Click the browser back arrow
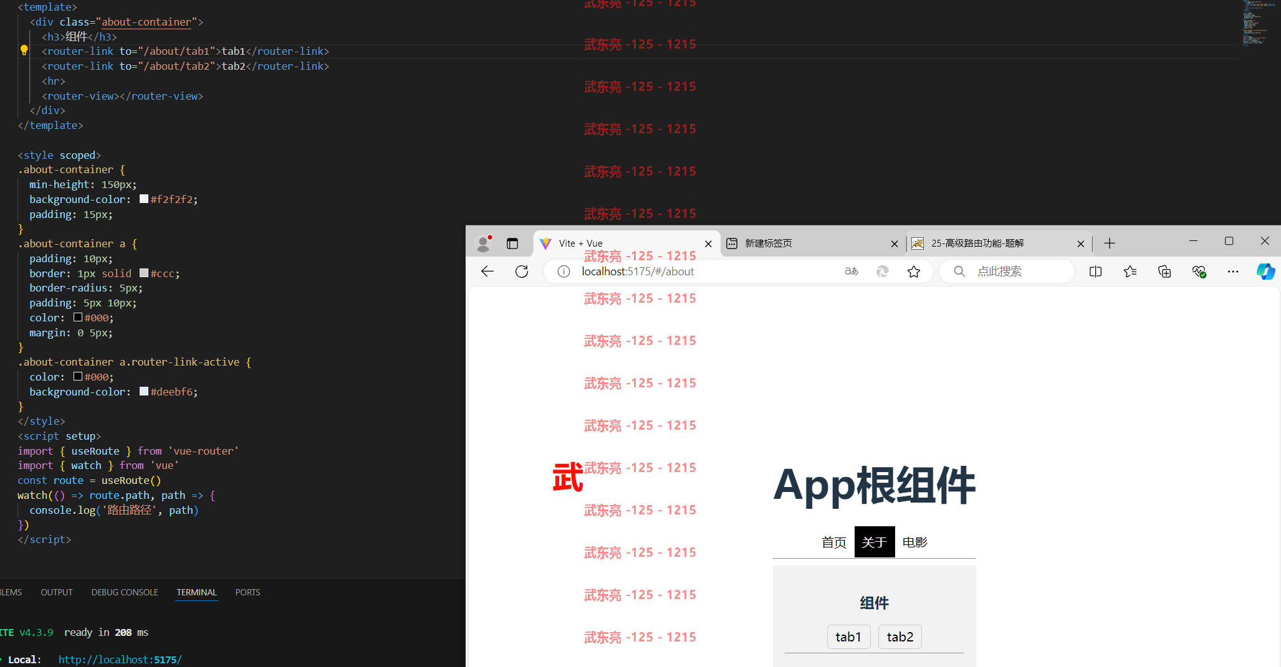Image resolution: width=1281 pixels, height=667 pixels. tap(487, 272)
